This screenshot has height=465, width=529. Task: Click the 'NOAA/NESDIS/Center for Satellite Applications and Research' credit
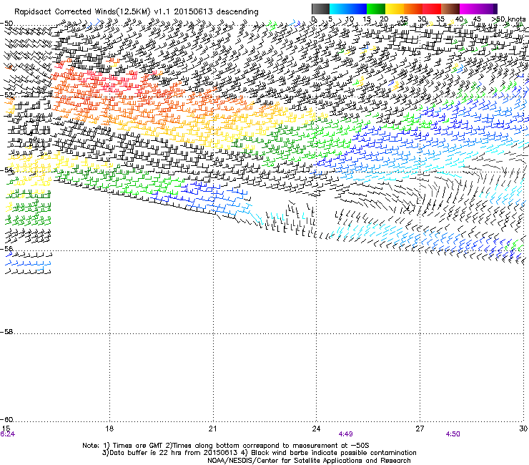[x=309, y=461]
